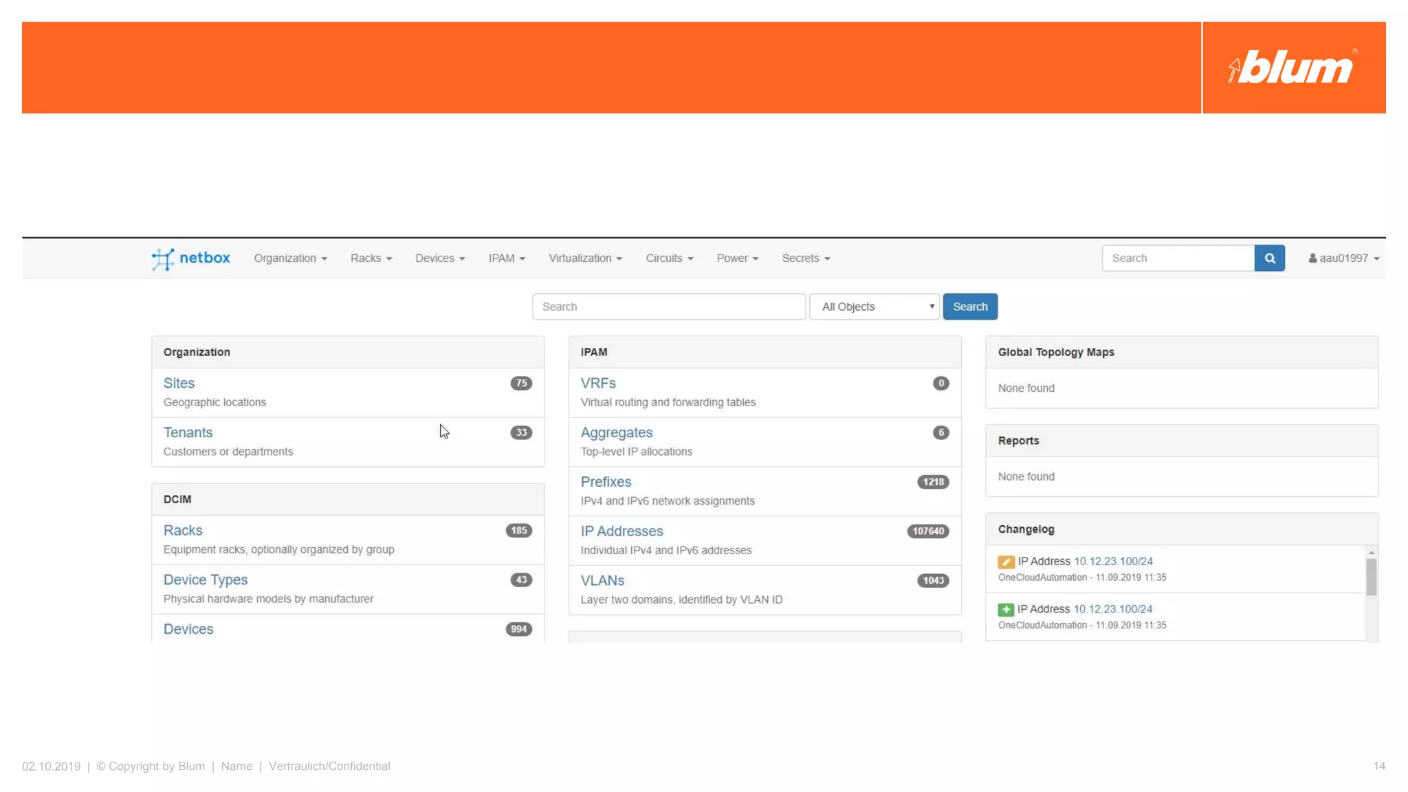
Task: Click the orange edit changelog icon
Action: click(x=1006, y=562)
